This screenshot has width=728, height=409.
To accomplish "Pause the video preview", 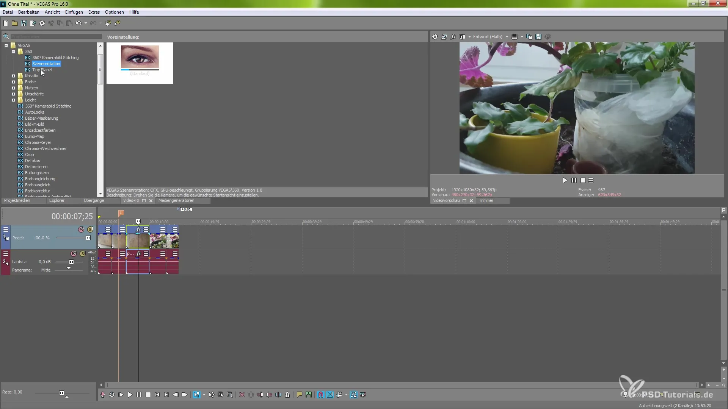I will click(574, 181).
